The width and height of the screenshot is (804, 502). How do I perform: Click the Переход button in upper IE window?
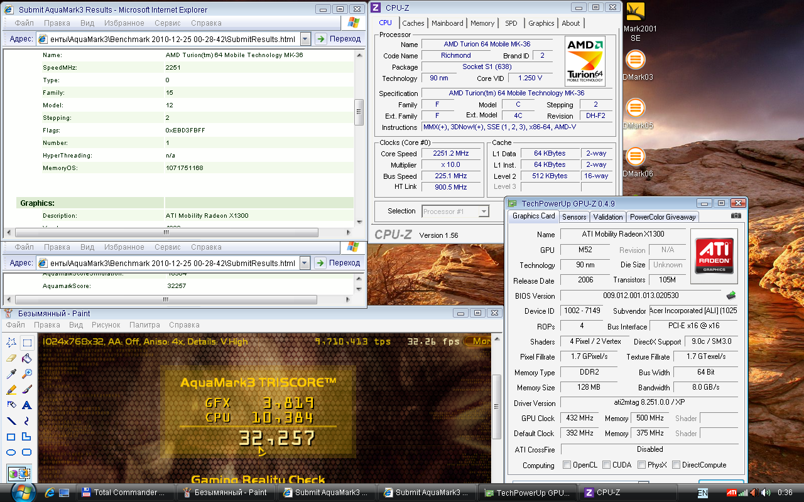(x=338, y=39)
